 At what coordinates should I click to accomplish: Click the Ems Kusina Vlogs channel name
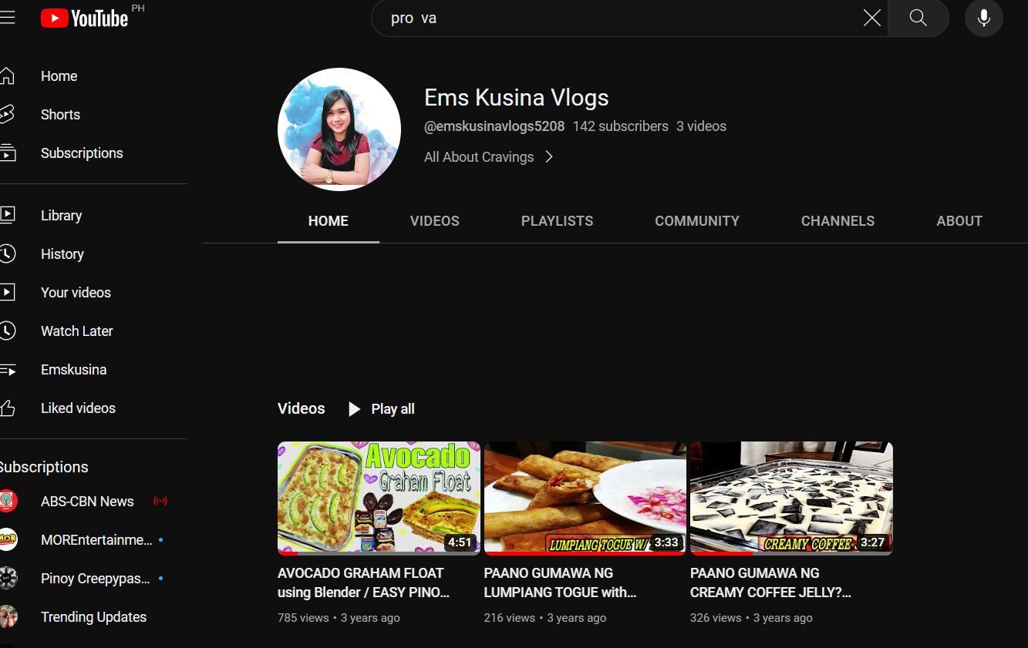point(517,98)
